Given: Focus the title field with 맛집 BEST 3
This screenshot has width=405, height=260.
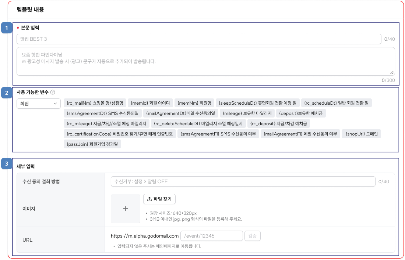Looking at the screenshot, I should (x=199, y=39).
